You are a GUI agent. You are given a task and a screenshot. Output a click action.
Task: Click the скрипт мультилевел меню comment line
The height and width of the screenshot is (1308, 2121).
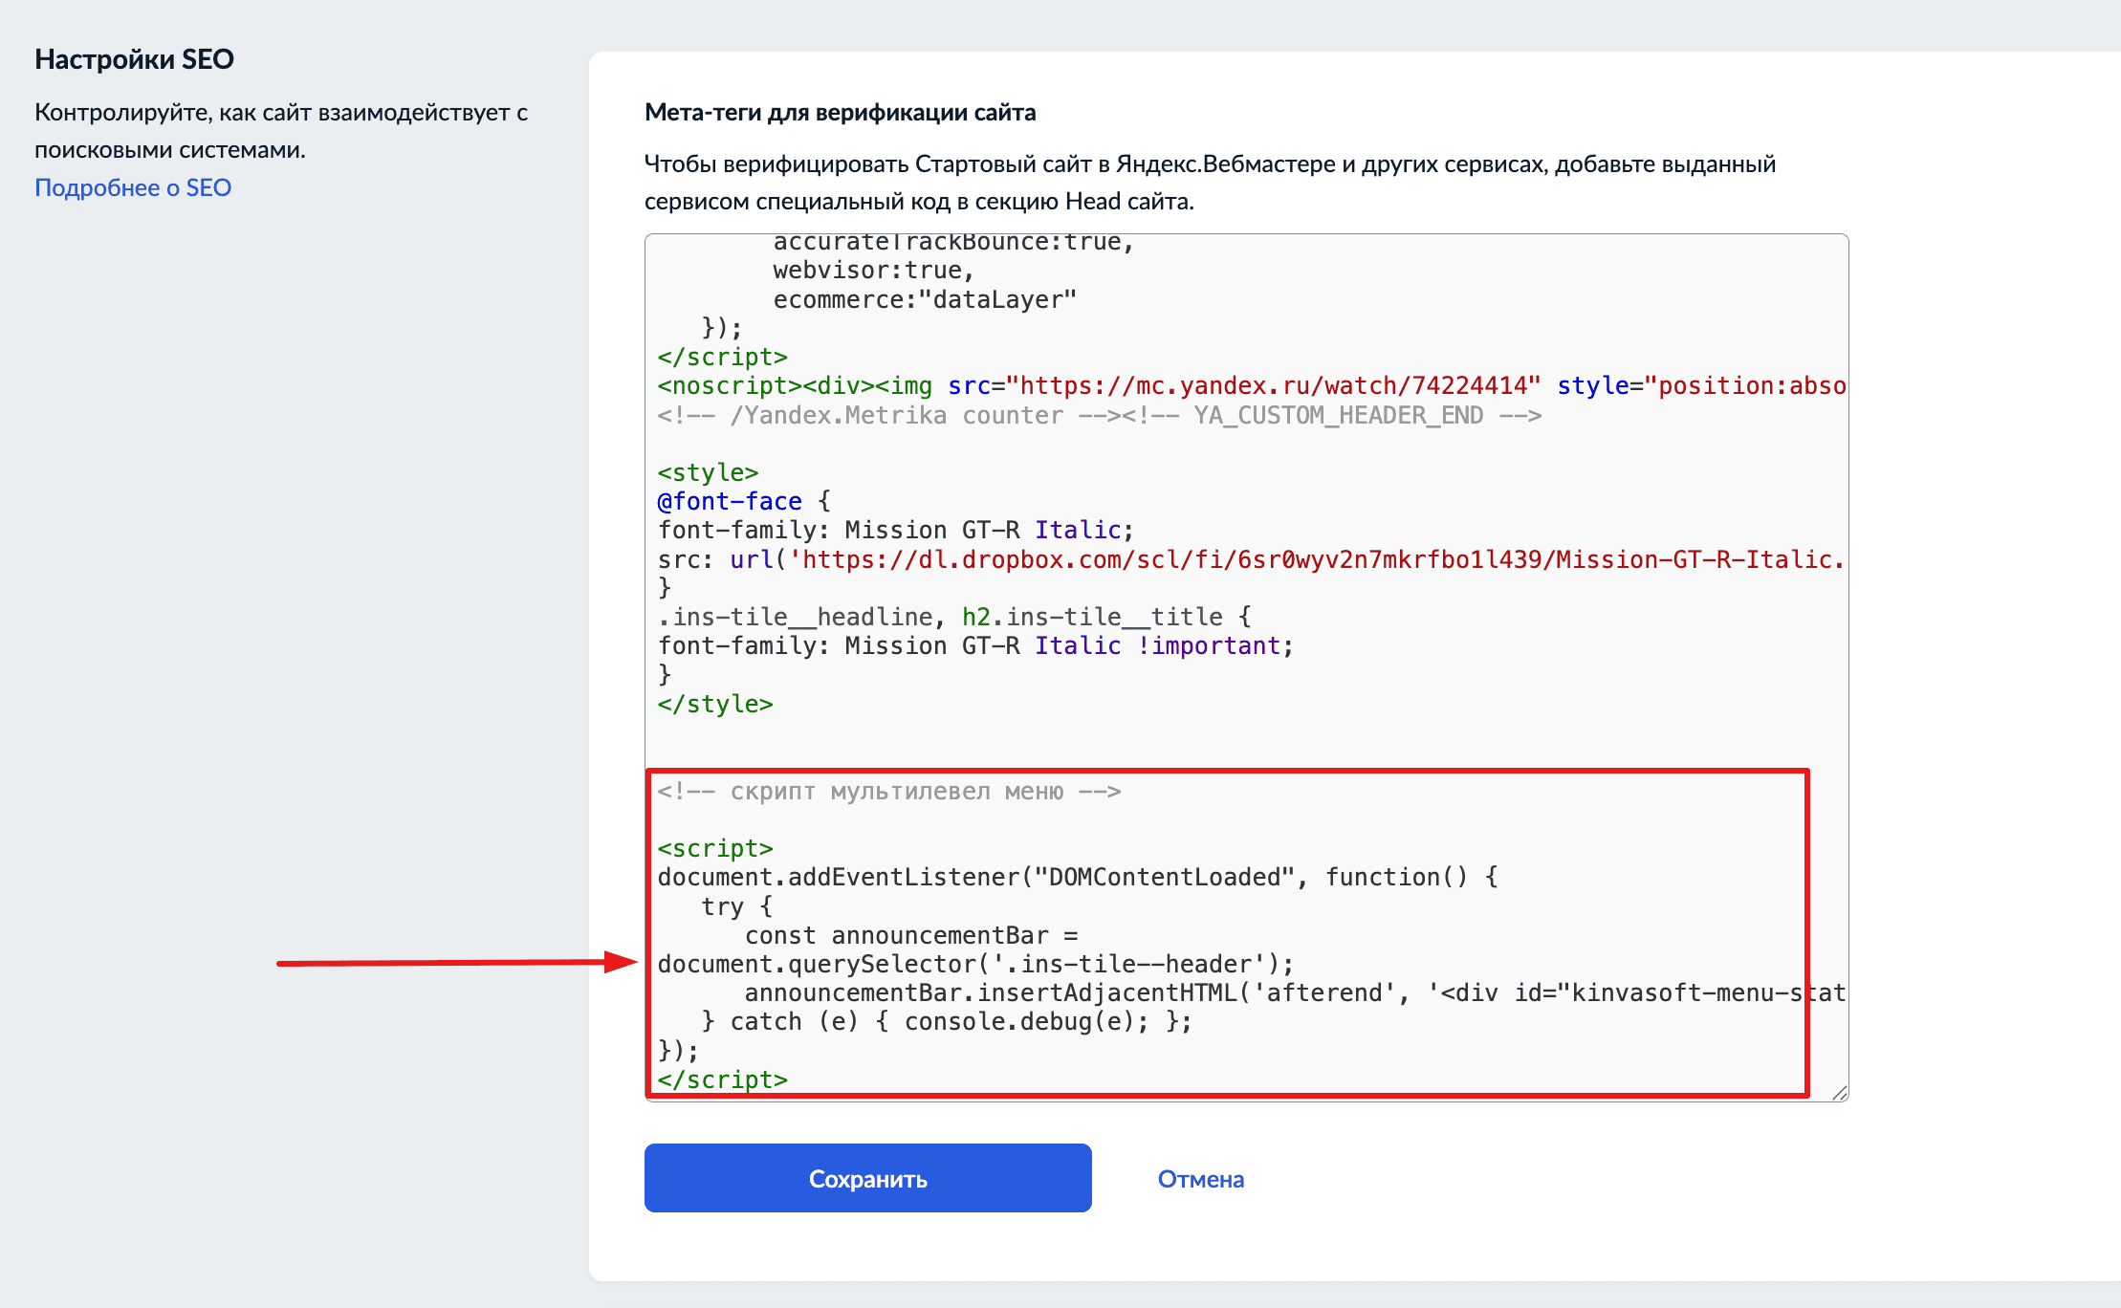point(889,791)
